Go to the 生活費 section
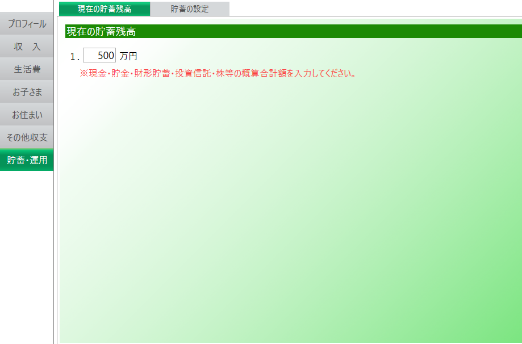This screenshot has width=522, height=344. click(27, 69)
